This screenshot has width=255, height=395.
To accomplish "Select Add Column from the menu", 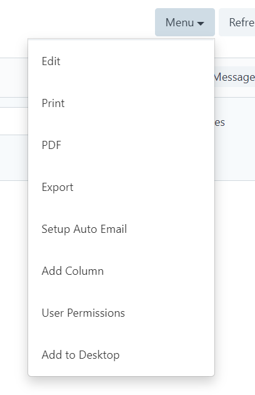I will pyautogui.click(x=121, y=271).
